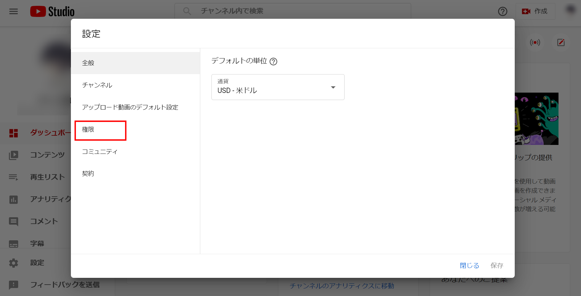
Task: Click the send feedback icon in sidebar
Action: coord(14,285)
